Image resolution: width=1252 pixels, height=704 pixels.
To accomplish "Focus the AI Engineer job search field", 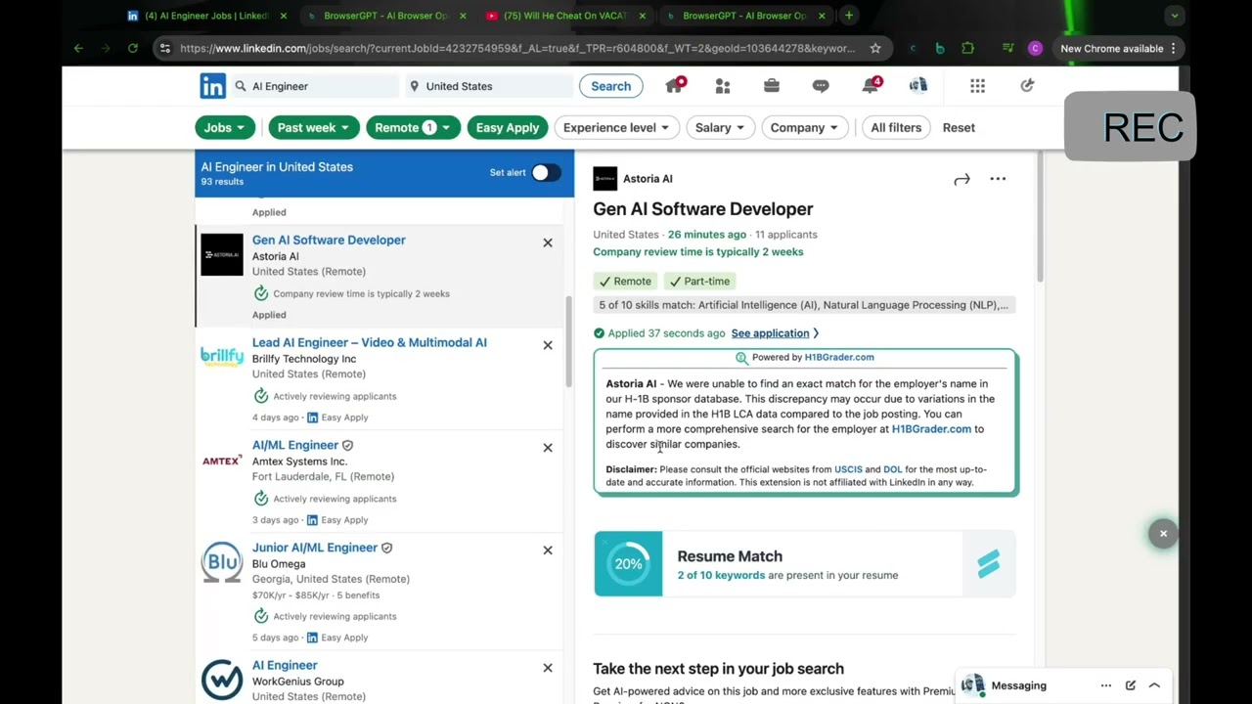I will coord(314,86).
